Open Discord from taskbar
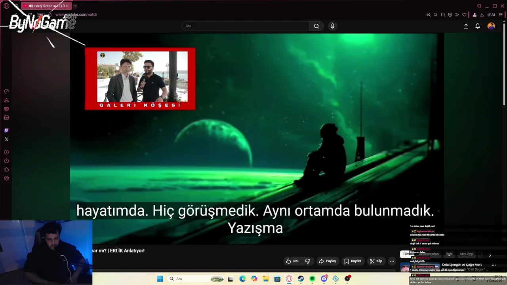 coord(324,279)
